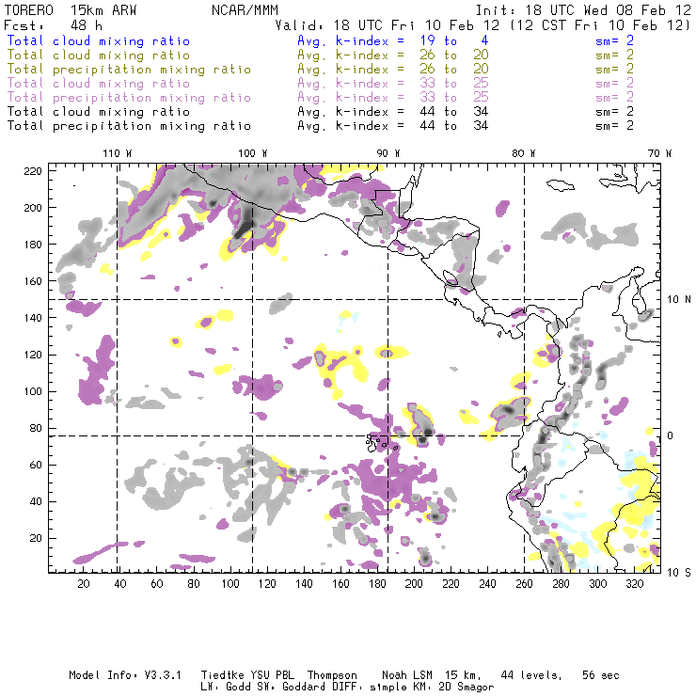Screen dimensions: 696x696
Task: Click the "160" vertical axis tick label
Action: click(x=33, y=281)
